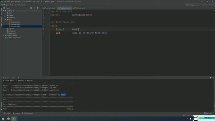Toggle the Structure tool window sidebar tab
This screenshot has height=121, width=215.
pos(1,22)
